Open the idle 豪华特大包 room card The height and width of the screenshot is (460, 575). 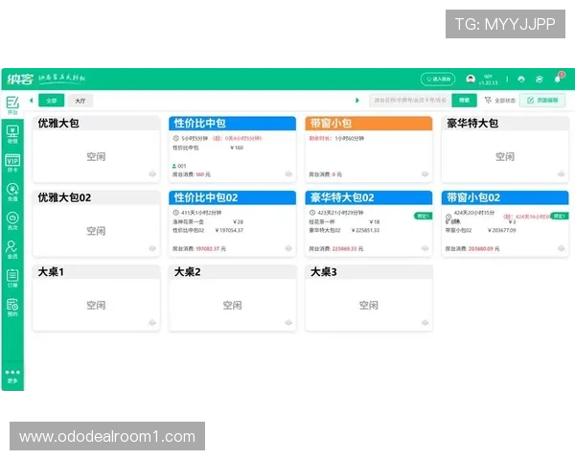pos(505,149)
